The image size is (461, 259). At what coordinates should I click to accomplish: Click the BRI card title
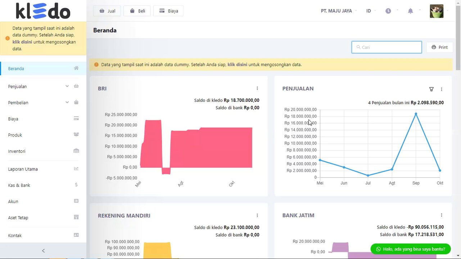[102, 88]
